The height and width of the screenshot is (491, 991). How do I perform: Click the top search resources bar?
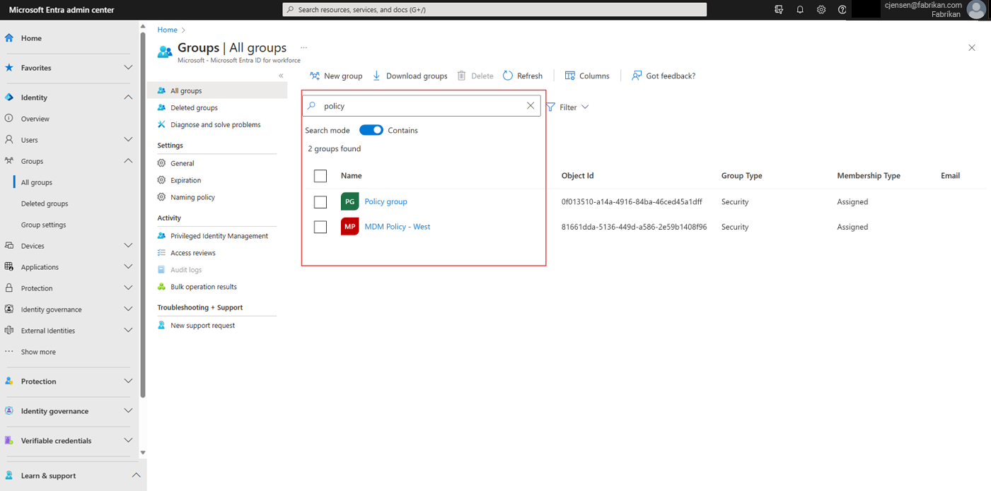pyautogui.click(x=494, y=10)
